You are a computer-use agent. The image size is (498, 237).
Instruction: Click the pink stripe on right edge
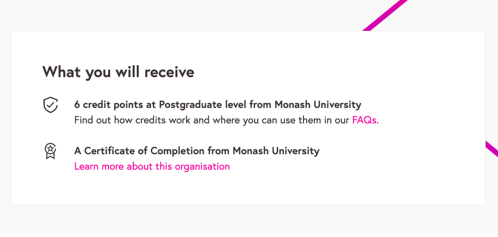pos(491,149)
